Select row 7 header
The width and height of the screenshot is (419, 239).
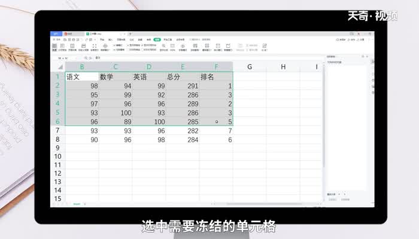[x=57, y=130]
